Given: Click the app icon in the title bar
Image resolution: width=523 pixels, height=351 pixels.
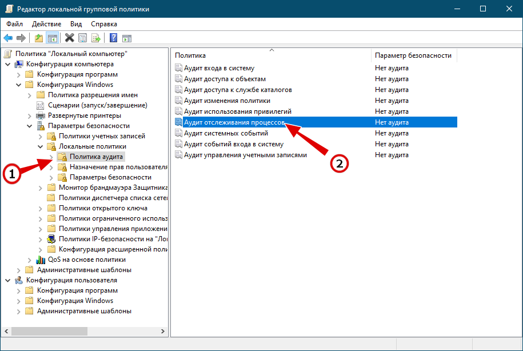Looking at the screenshot, I should click(x=9, y=9).
